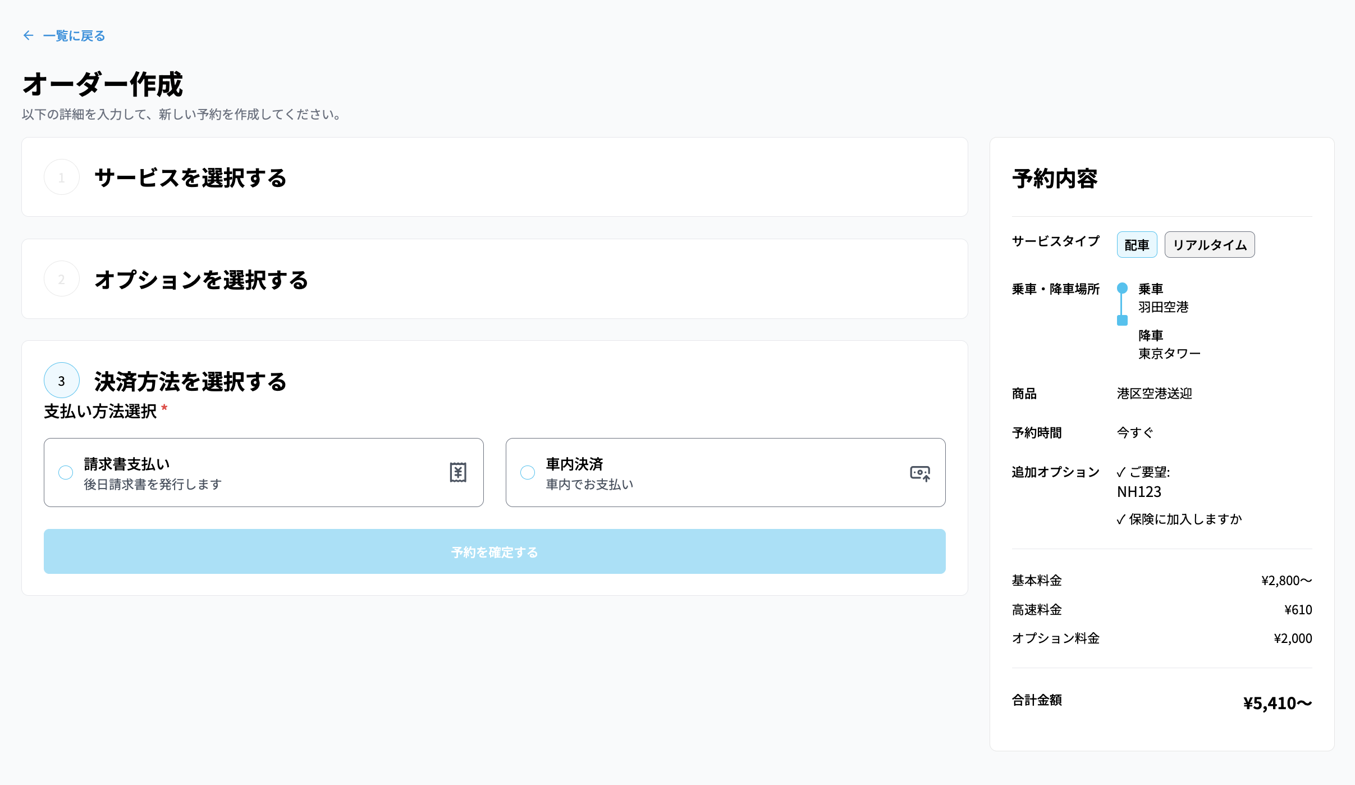Viewport: 1355px width, 785px height.
Task: Collapse the 決済方法を選択する section header
Action: [x=191, y=381]
